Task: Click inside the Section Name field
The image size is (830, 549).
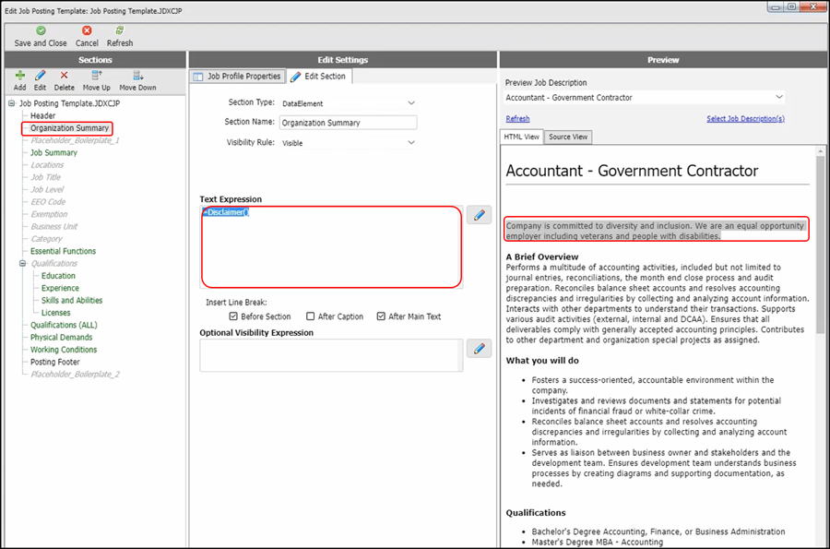Action: click(x=348, y=123)
